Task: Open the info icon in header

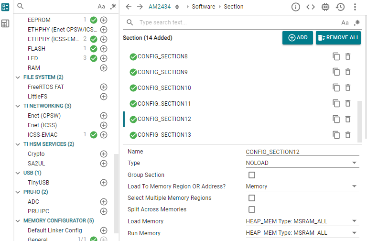Action: [296, 7]
